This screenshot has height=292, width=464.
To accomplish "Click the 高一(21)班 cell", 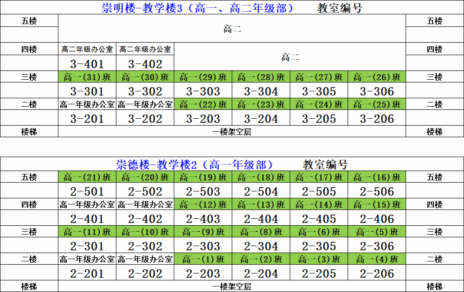I will [87, 177].
